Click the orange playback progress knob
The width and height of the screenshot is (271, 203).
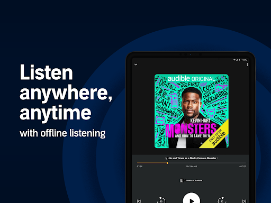[167, 163]
